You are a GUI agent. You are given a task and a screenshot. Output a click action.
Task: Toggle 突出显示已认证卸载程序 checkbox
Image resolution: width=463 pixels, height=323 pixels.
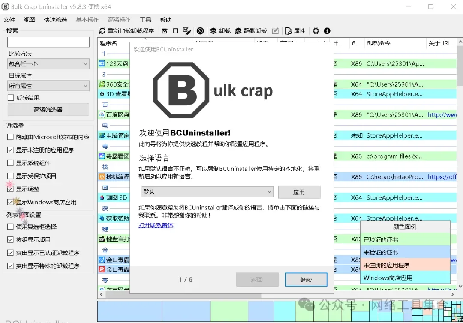tap(10, 253)
